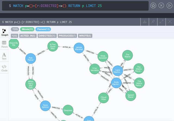
Task: Click the Stand By Me movie node
Action: coord(14,44)
